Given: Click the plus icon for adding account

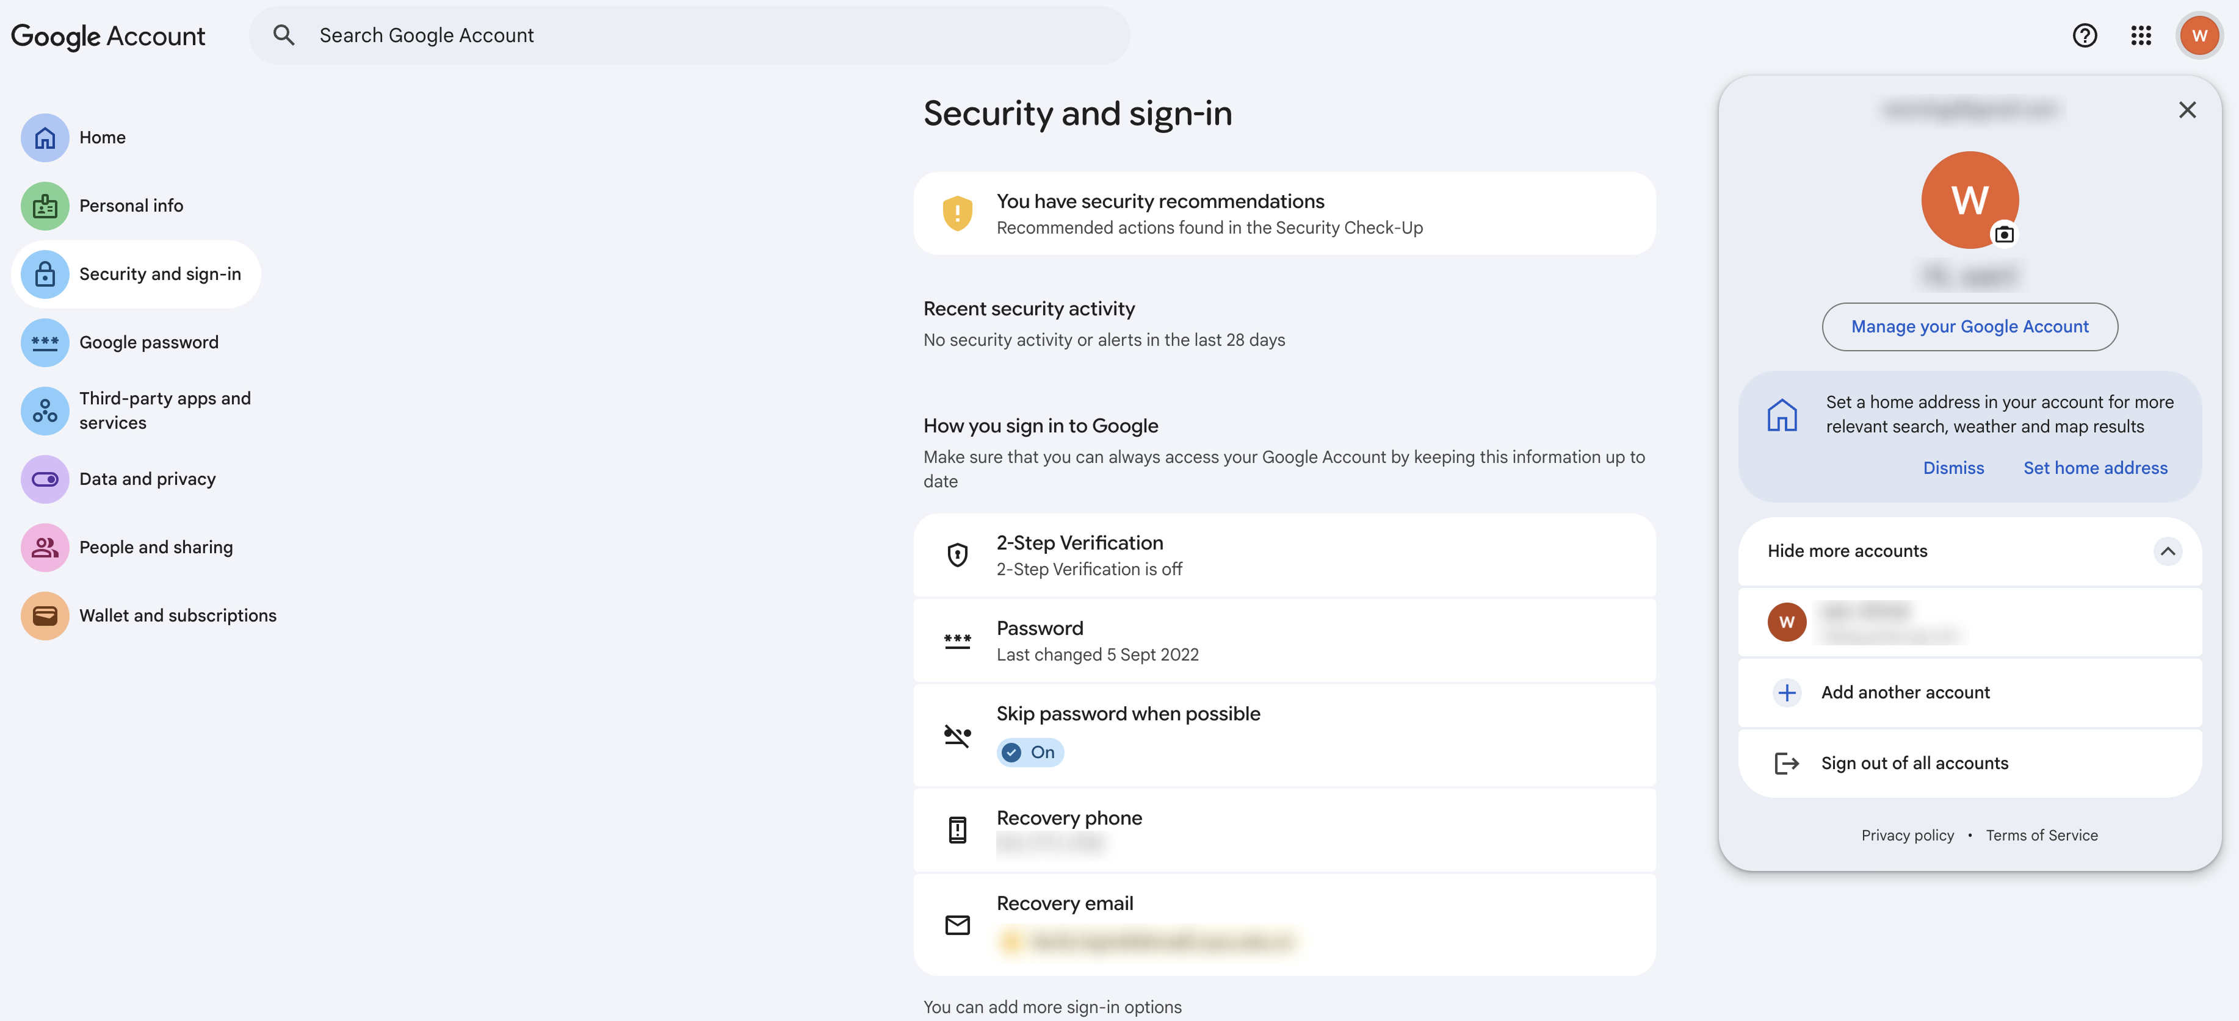Looking at the screenshot, I should click(x=1786, y=692).
